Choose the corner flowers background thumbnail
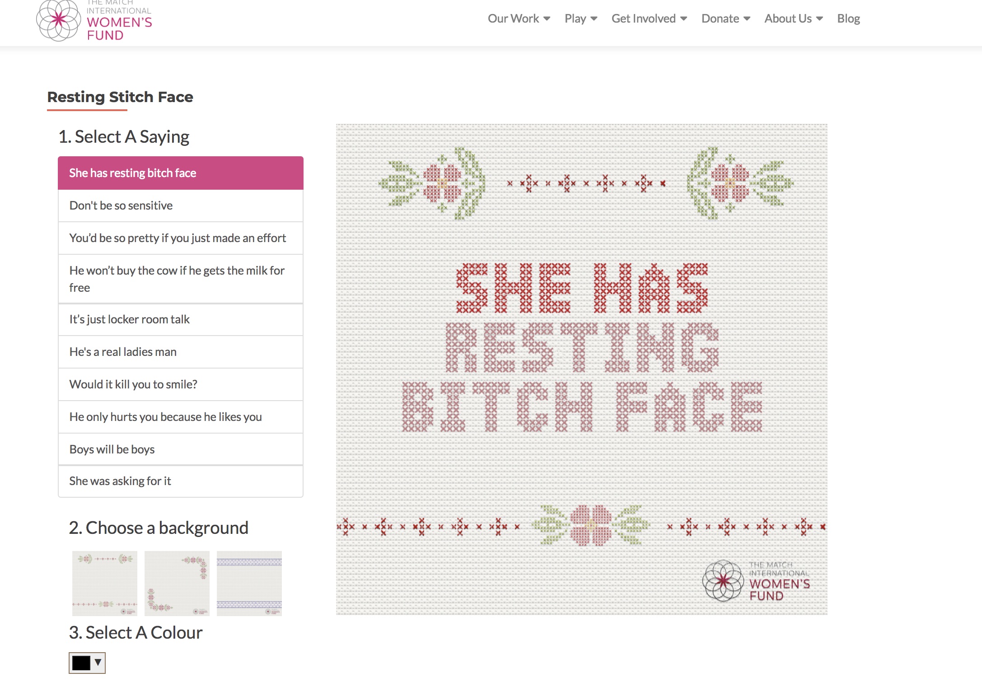The image size is (982, 682). pyautogui.click(x=177, y=583)
